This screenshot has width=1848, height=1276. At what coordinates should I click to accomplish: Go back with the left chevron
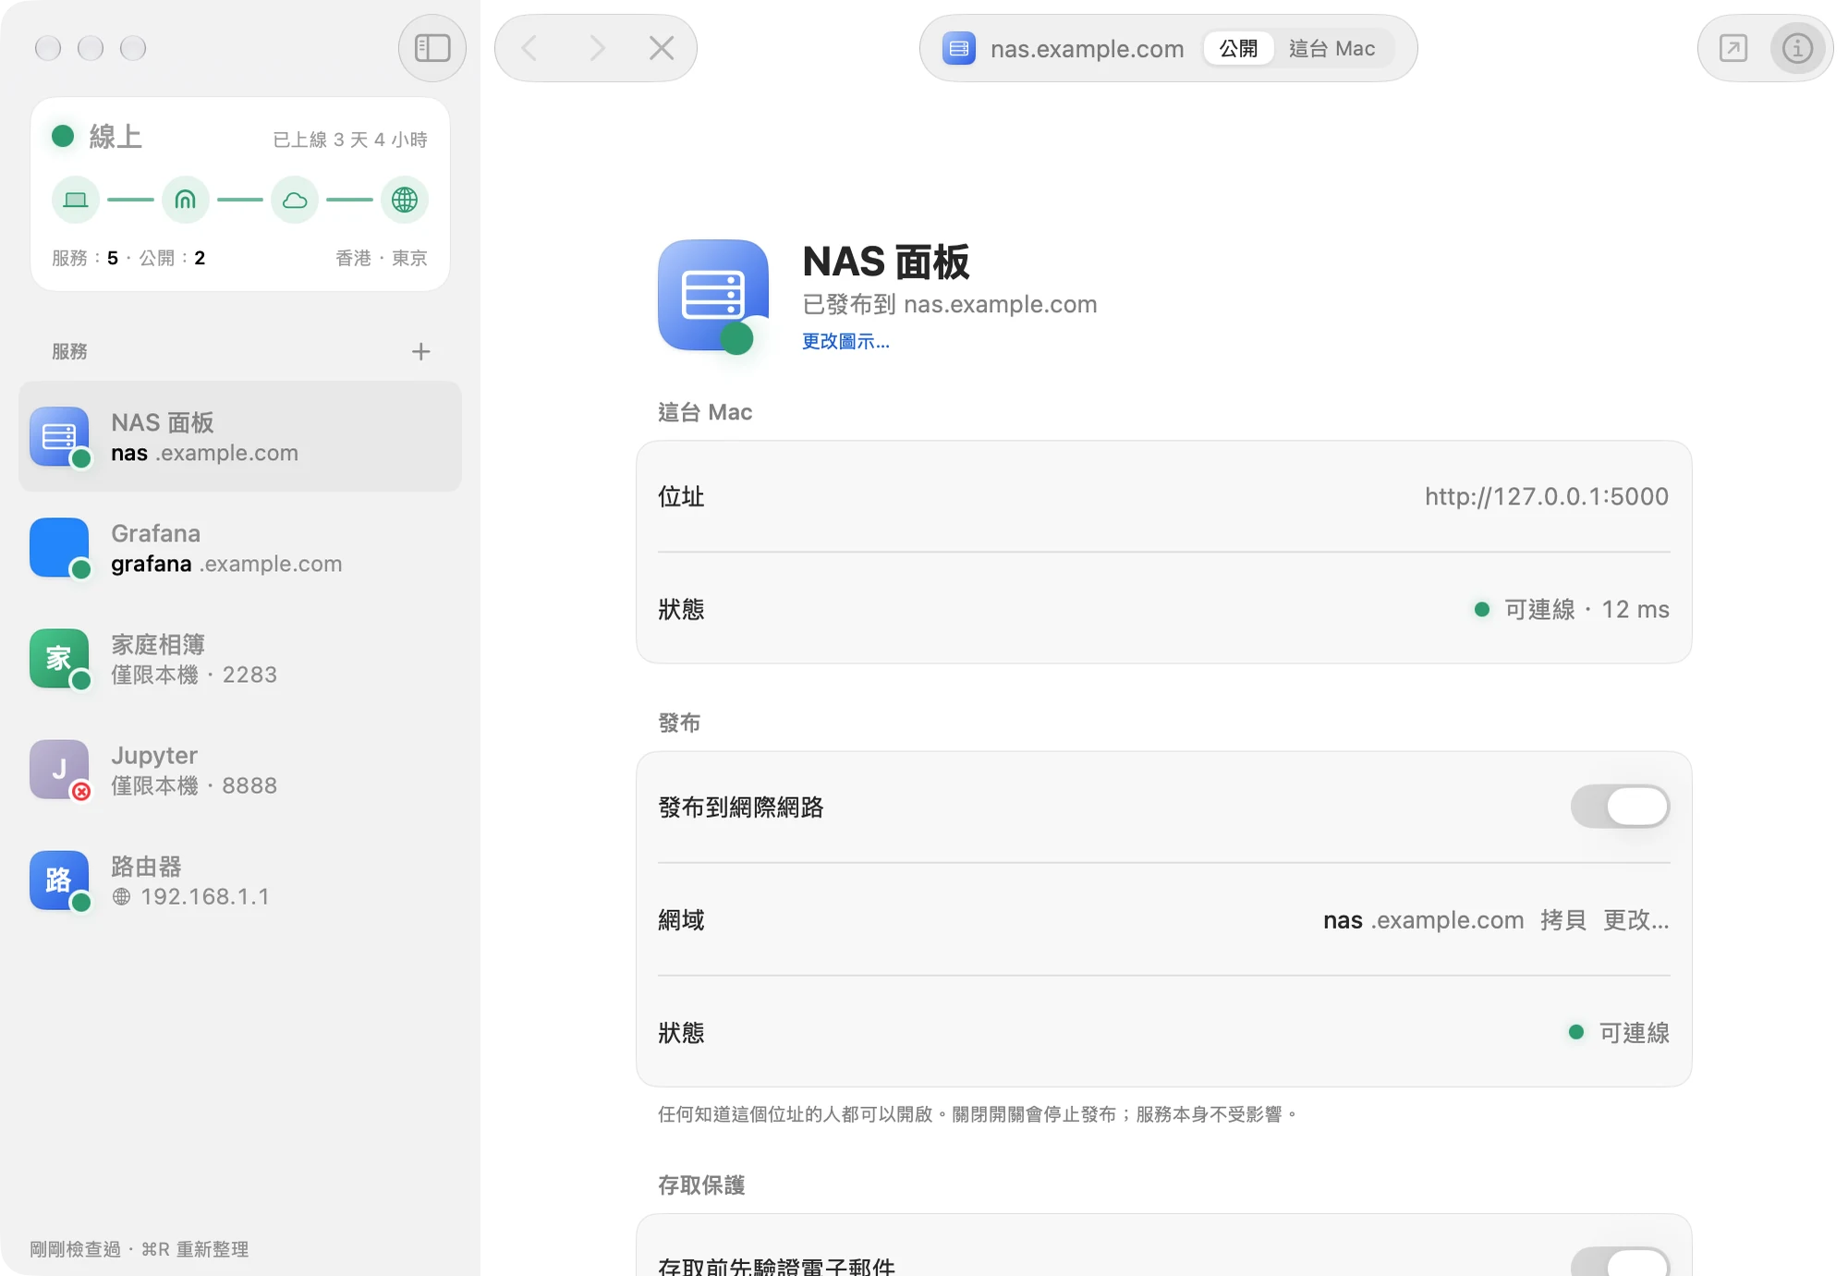tap(529, 48)
